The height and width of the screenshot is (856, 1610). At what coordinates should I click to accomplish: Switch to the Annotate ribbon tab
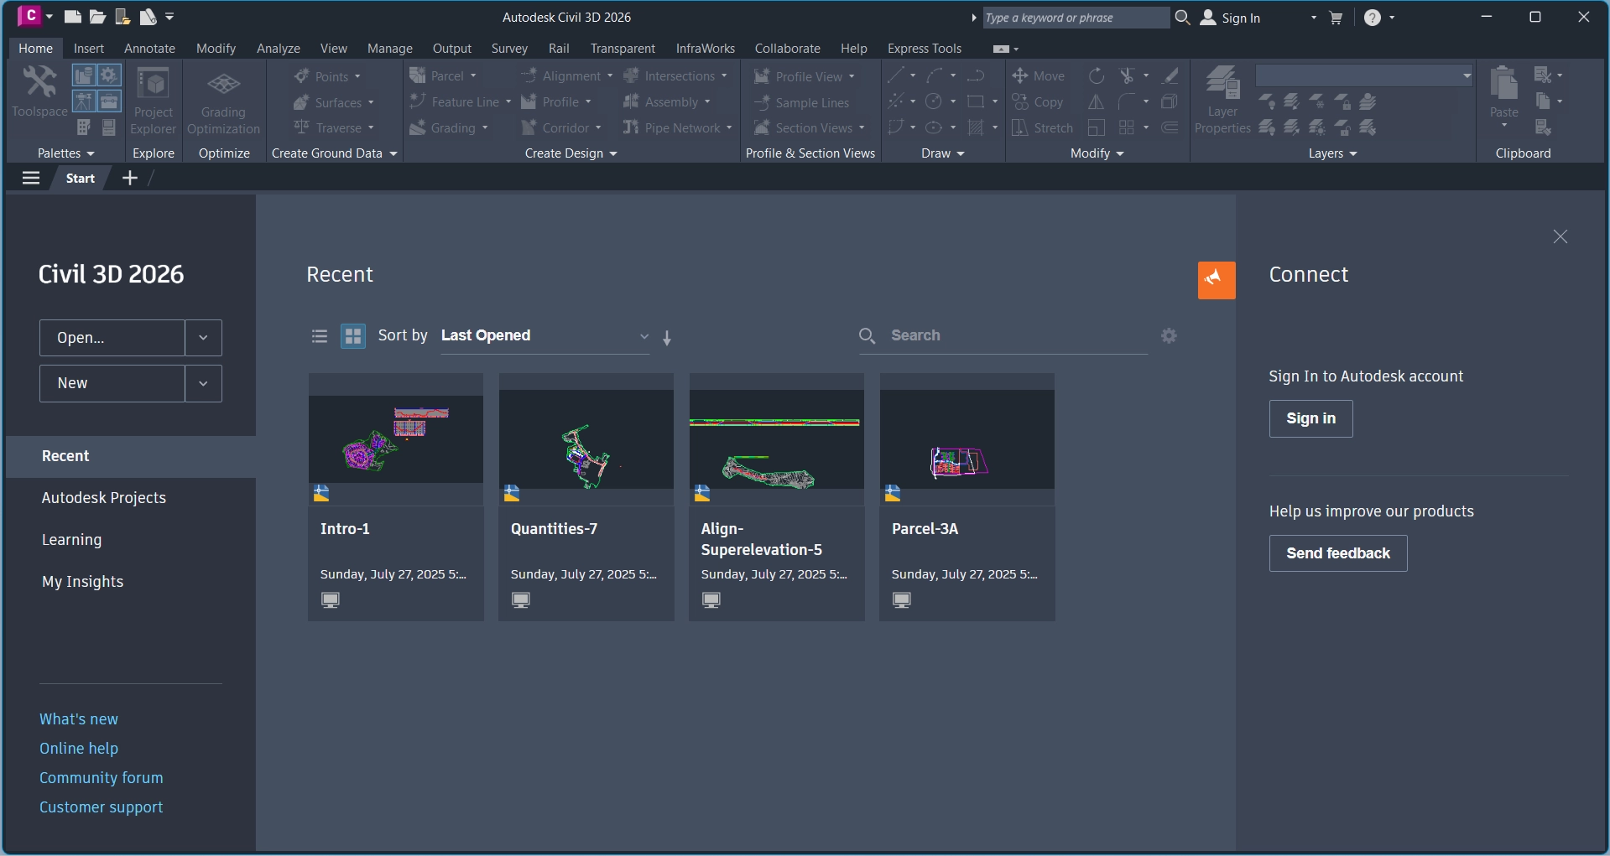(149, 49)
